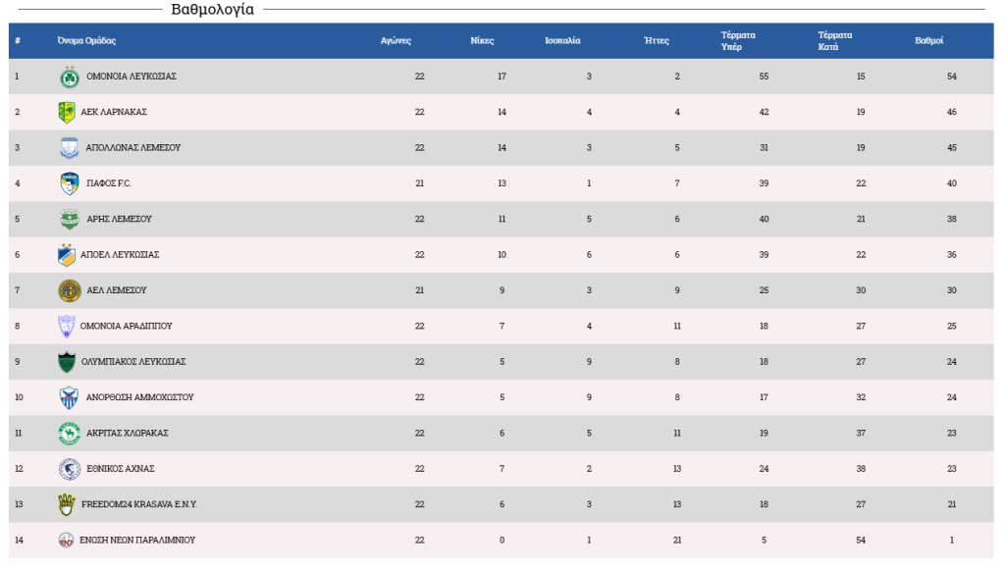This screenshot has width=1005, height=570.
Task: Sort by the Βαθμοί column header
Action: 928,41
